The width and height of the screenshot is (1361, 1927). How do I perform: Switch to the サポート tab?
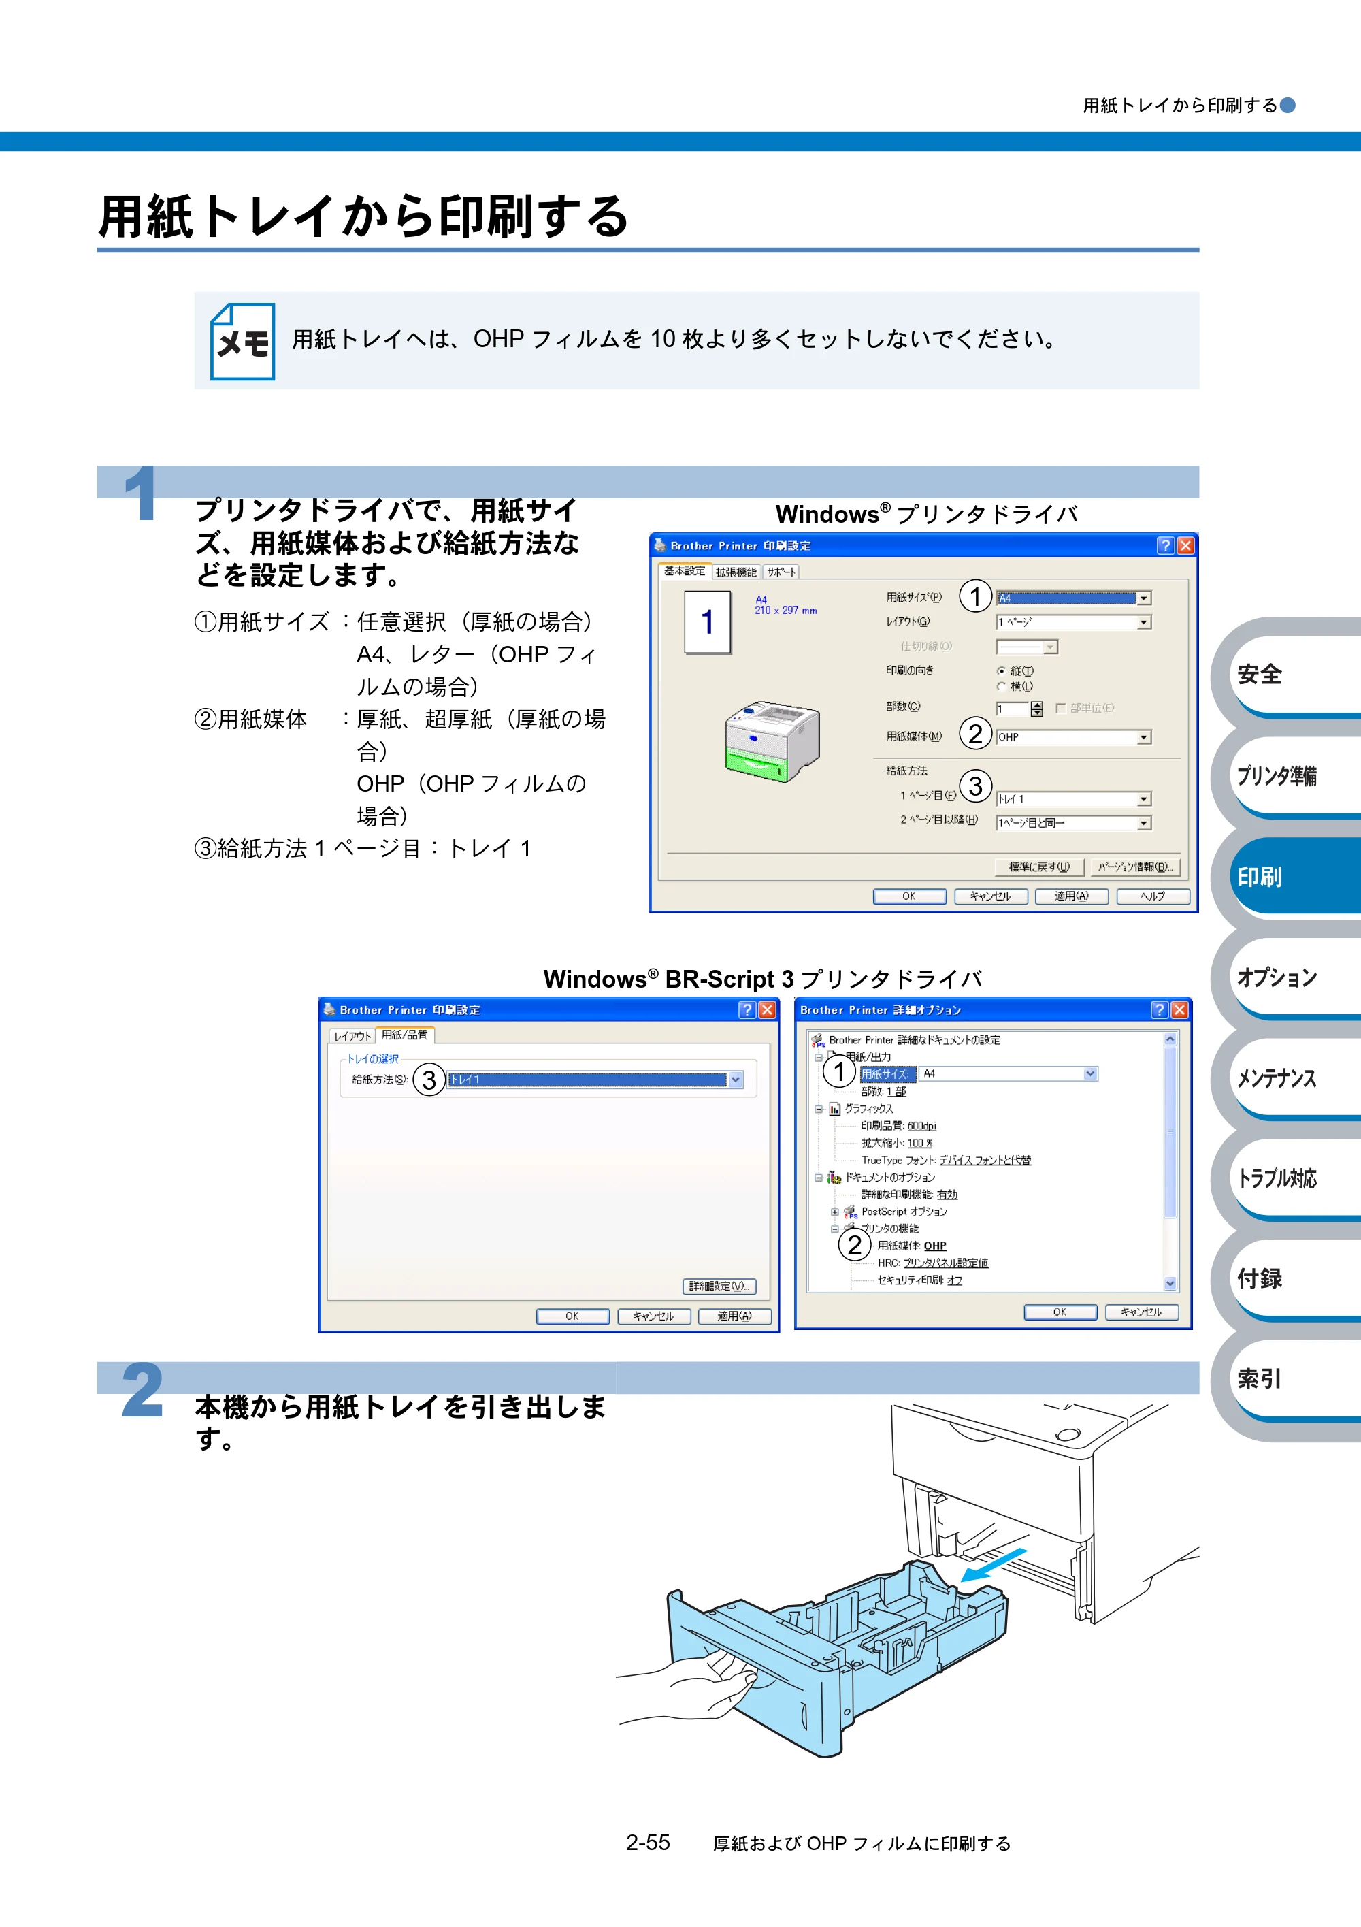pos(781,572)
